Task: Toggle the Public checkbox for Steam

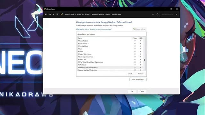Action: 141,51
